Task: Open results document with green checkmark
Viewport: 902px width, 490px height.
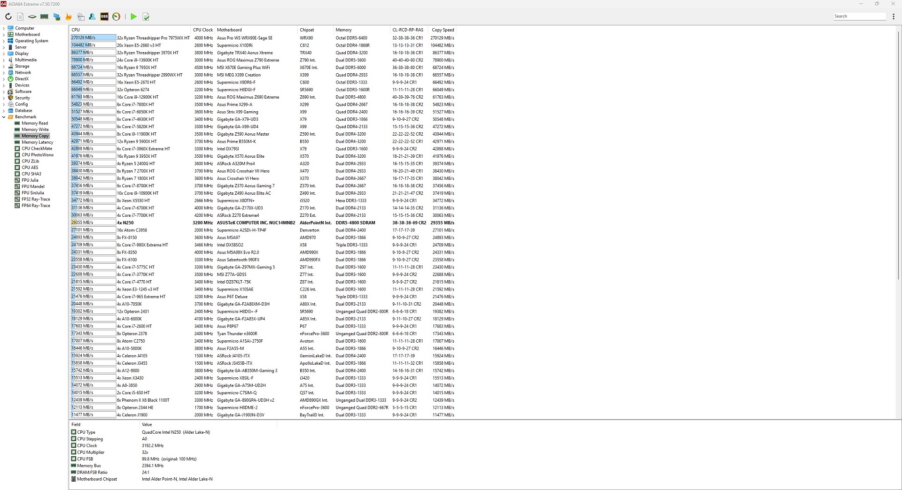Action: pos(146,16)
